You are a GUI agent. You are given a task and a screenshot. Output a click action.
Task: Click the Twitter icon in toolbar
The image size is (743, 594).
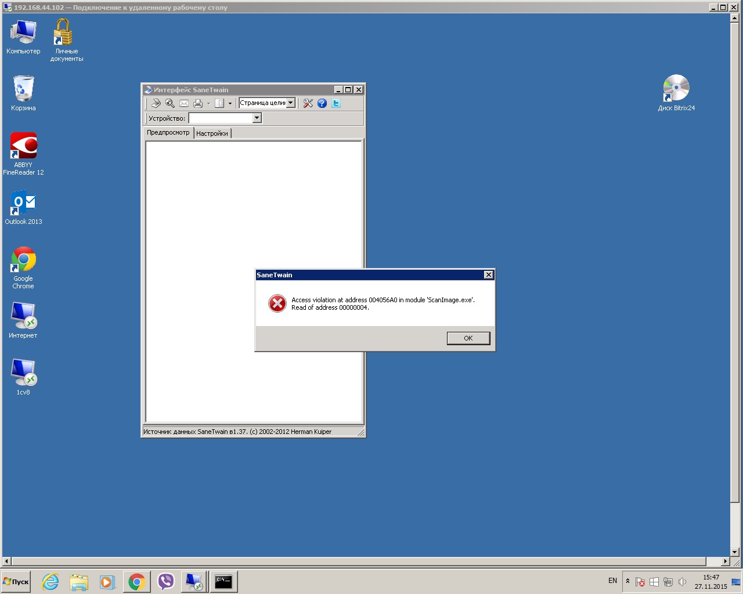click(x=336, y=103)
